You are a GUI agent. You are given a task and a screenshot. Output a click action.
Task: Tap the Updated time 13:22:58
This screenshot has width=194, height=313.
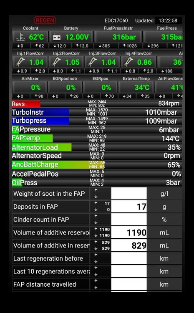(x=168, y=20)
